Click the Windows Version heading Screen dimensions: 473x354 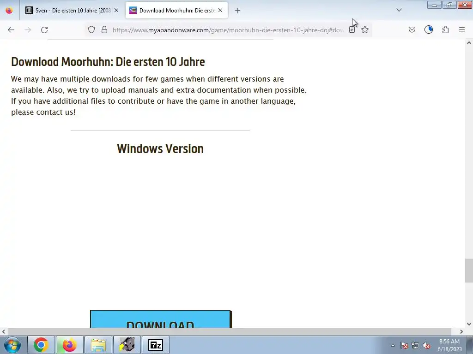(160, 149)
